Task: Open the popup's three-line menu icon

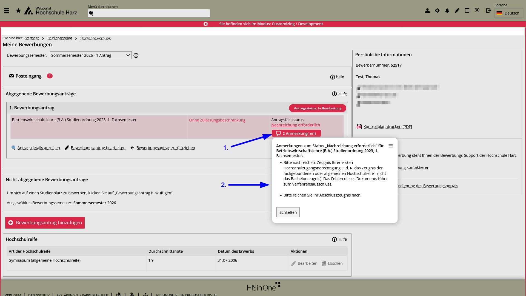Action: [x=391, y=146]
